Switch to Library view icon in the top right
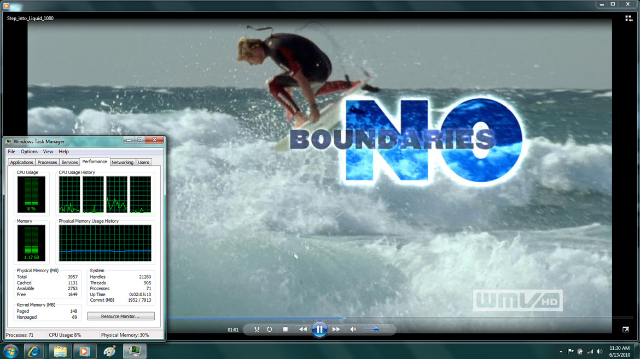Viewport: 640px width, 359px height. click(629, 19)
